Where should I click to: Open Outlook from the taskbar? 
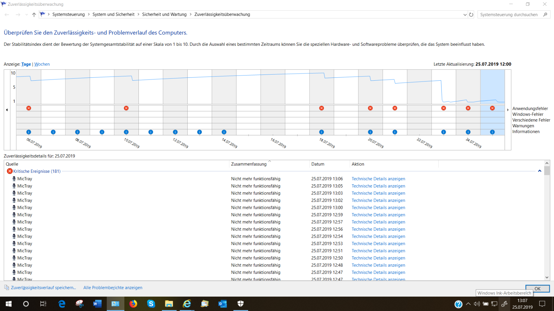(222, 304)
